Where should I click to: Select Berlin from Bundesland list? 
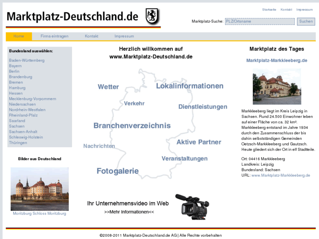(14, 71)
